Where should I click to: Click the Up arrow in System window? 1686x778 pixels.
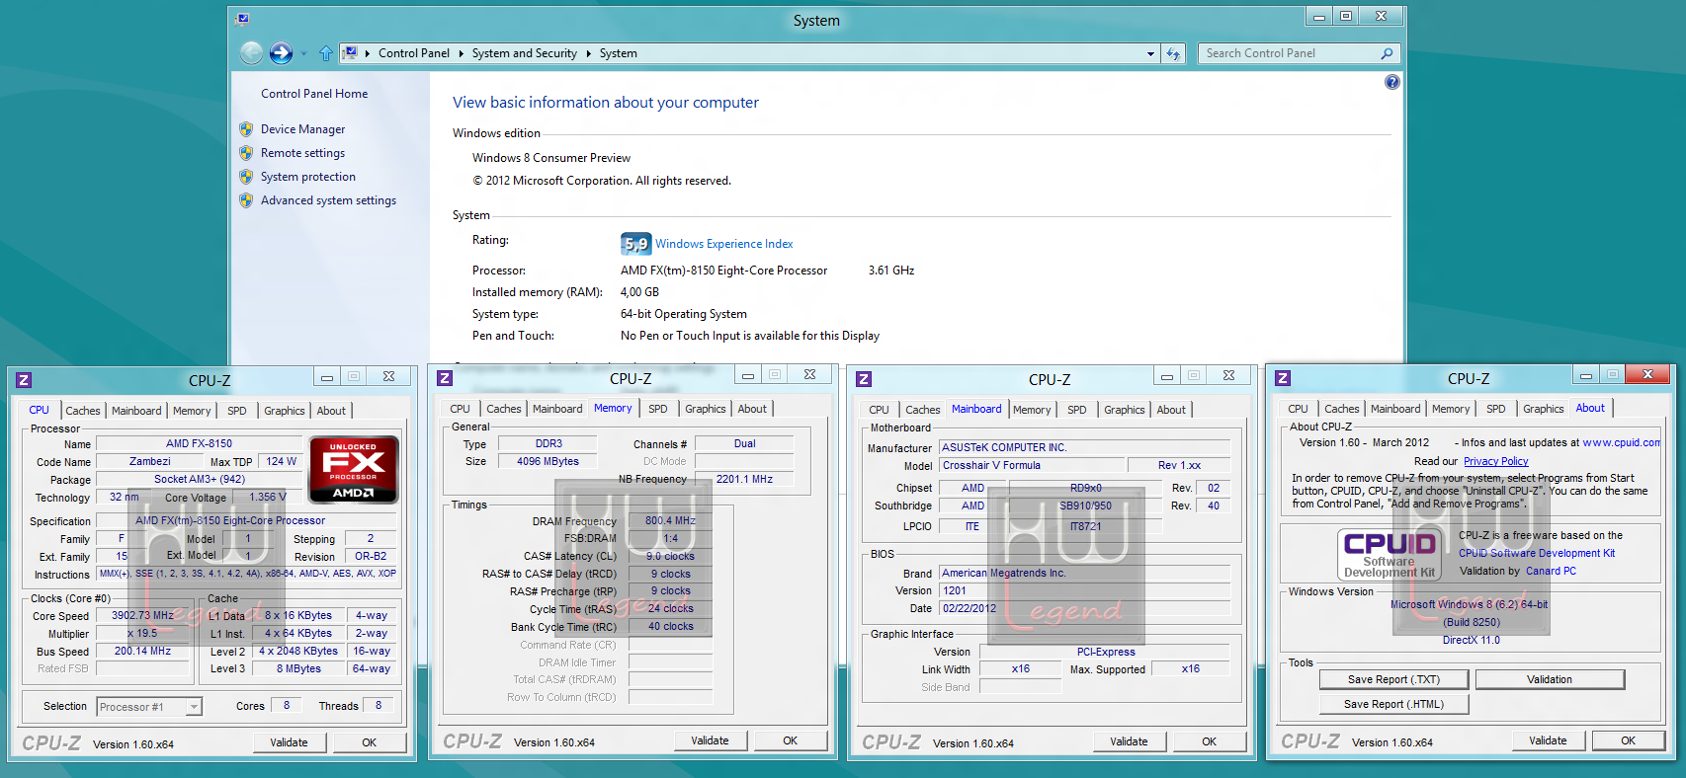point(326,53)
